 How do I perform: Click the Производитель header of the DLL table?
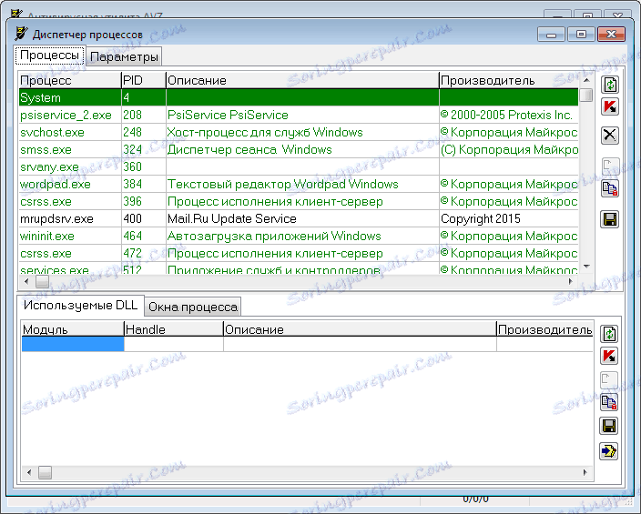[x=544, y=329]
